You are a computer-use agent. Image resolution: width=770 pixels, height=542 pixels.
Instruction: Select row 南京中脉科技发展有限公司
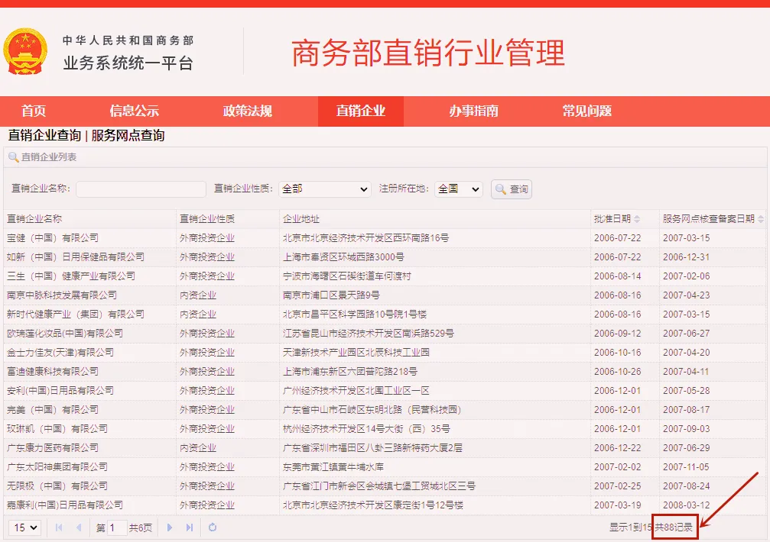385,295
